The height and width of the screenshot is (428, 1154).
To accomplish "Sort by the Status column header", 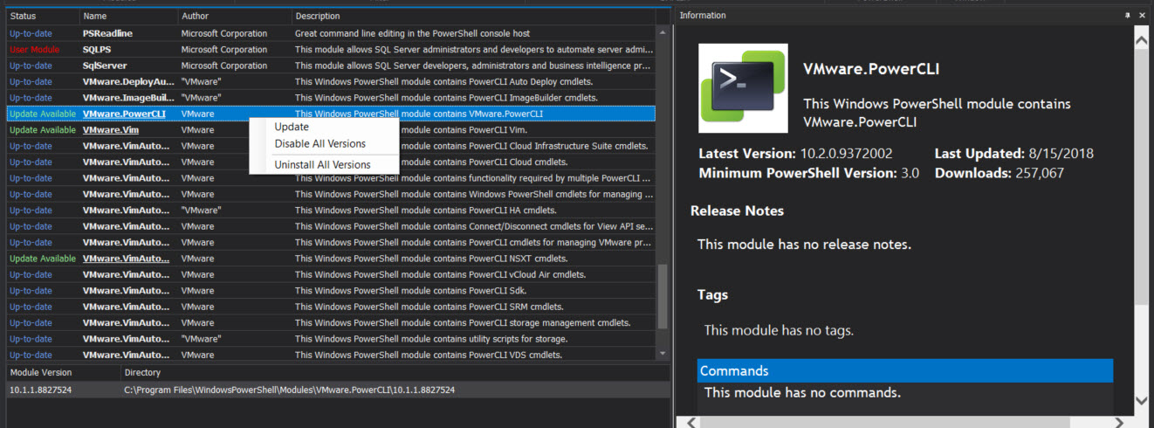I will [x=43, y=17].
